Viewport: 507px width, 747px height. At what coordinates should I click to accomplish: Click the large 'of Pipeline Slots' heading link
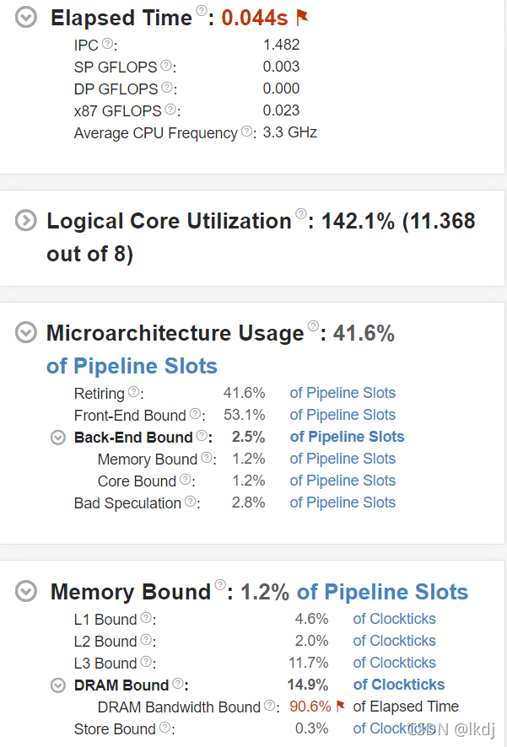132,366
